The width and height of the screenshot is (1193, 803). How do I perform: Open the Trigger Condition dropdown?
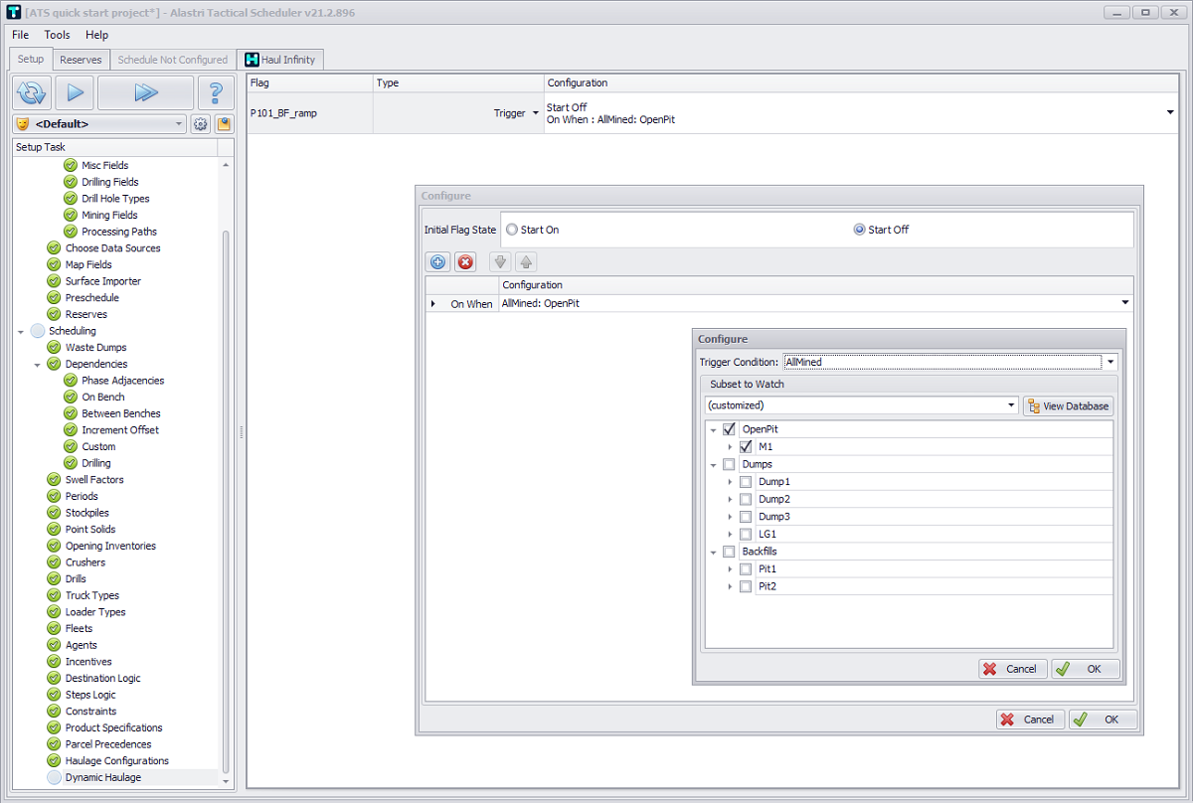tap(1111, 363)
